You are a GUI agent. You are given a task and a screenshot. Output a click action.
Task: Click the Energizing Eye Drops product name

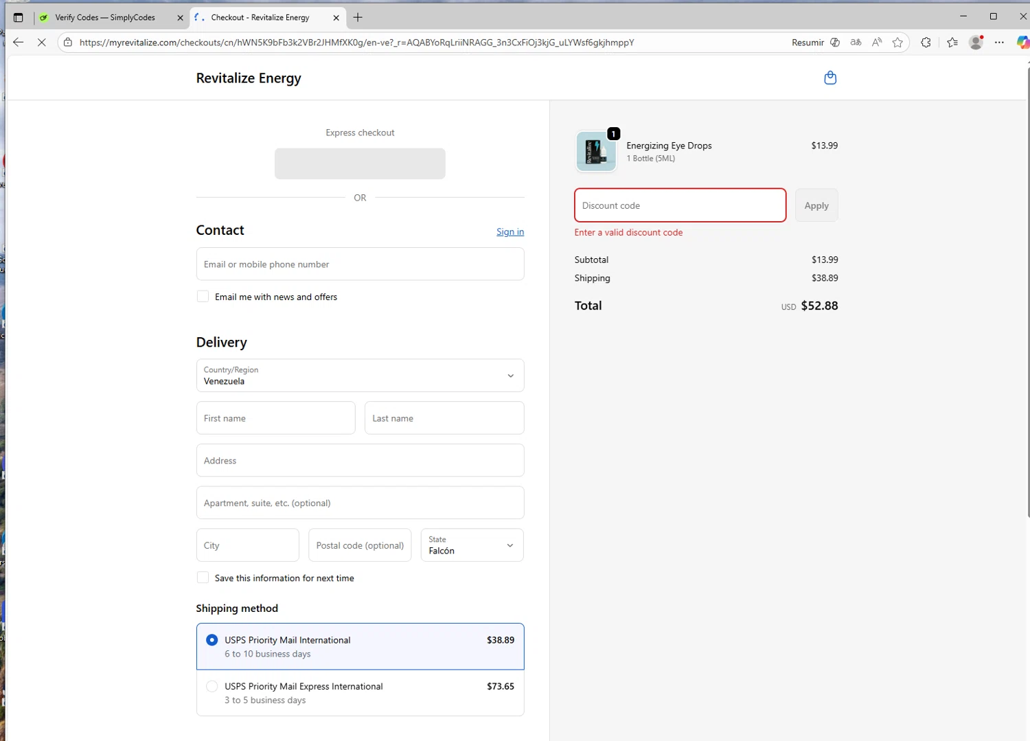[669, 146]
